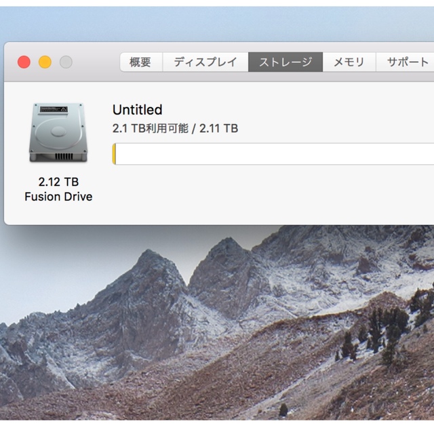Select the volume name Untitled

[137, 110]
